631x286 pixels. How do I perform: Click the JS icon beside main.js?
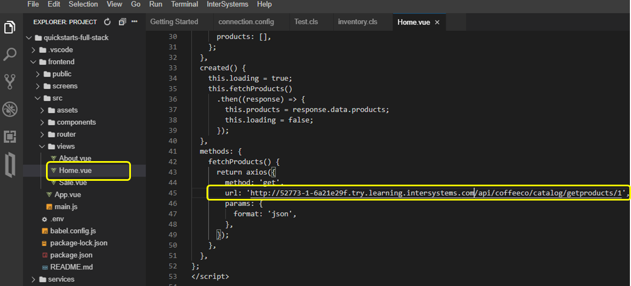[49, 207]
